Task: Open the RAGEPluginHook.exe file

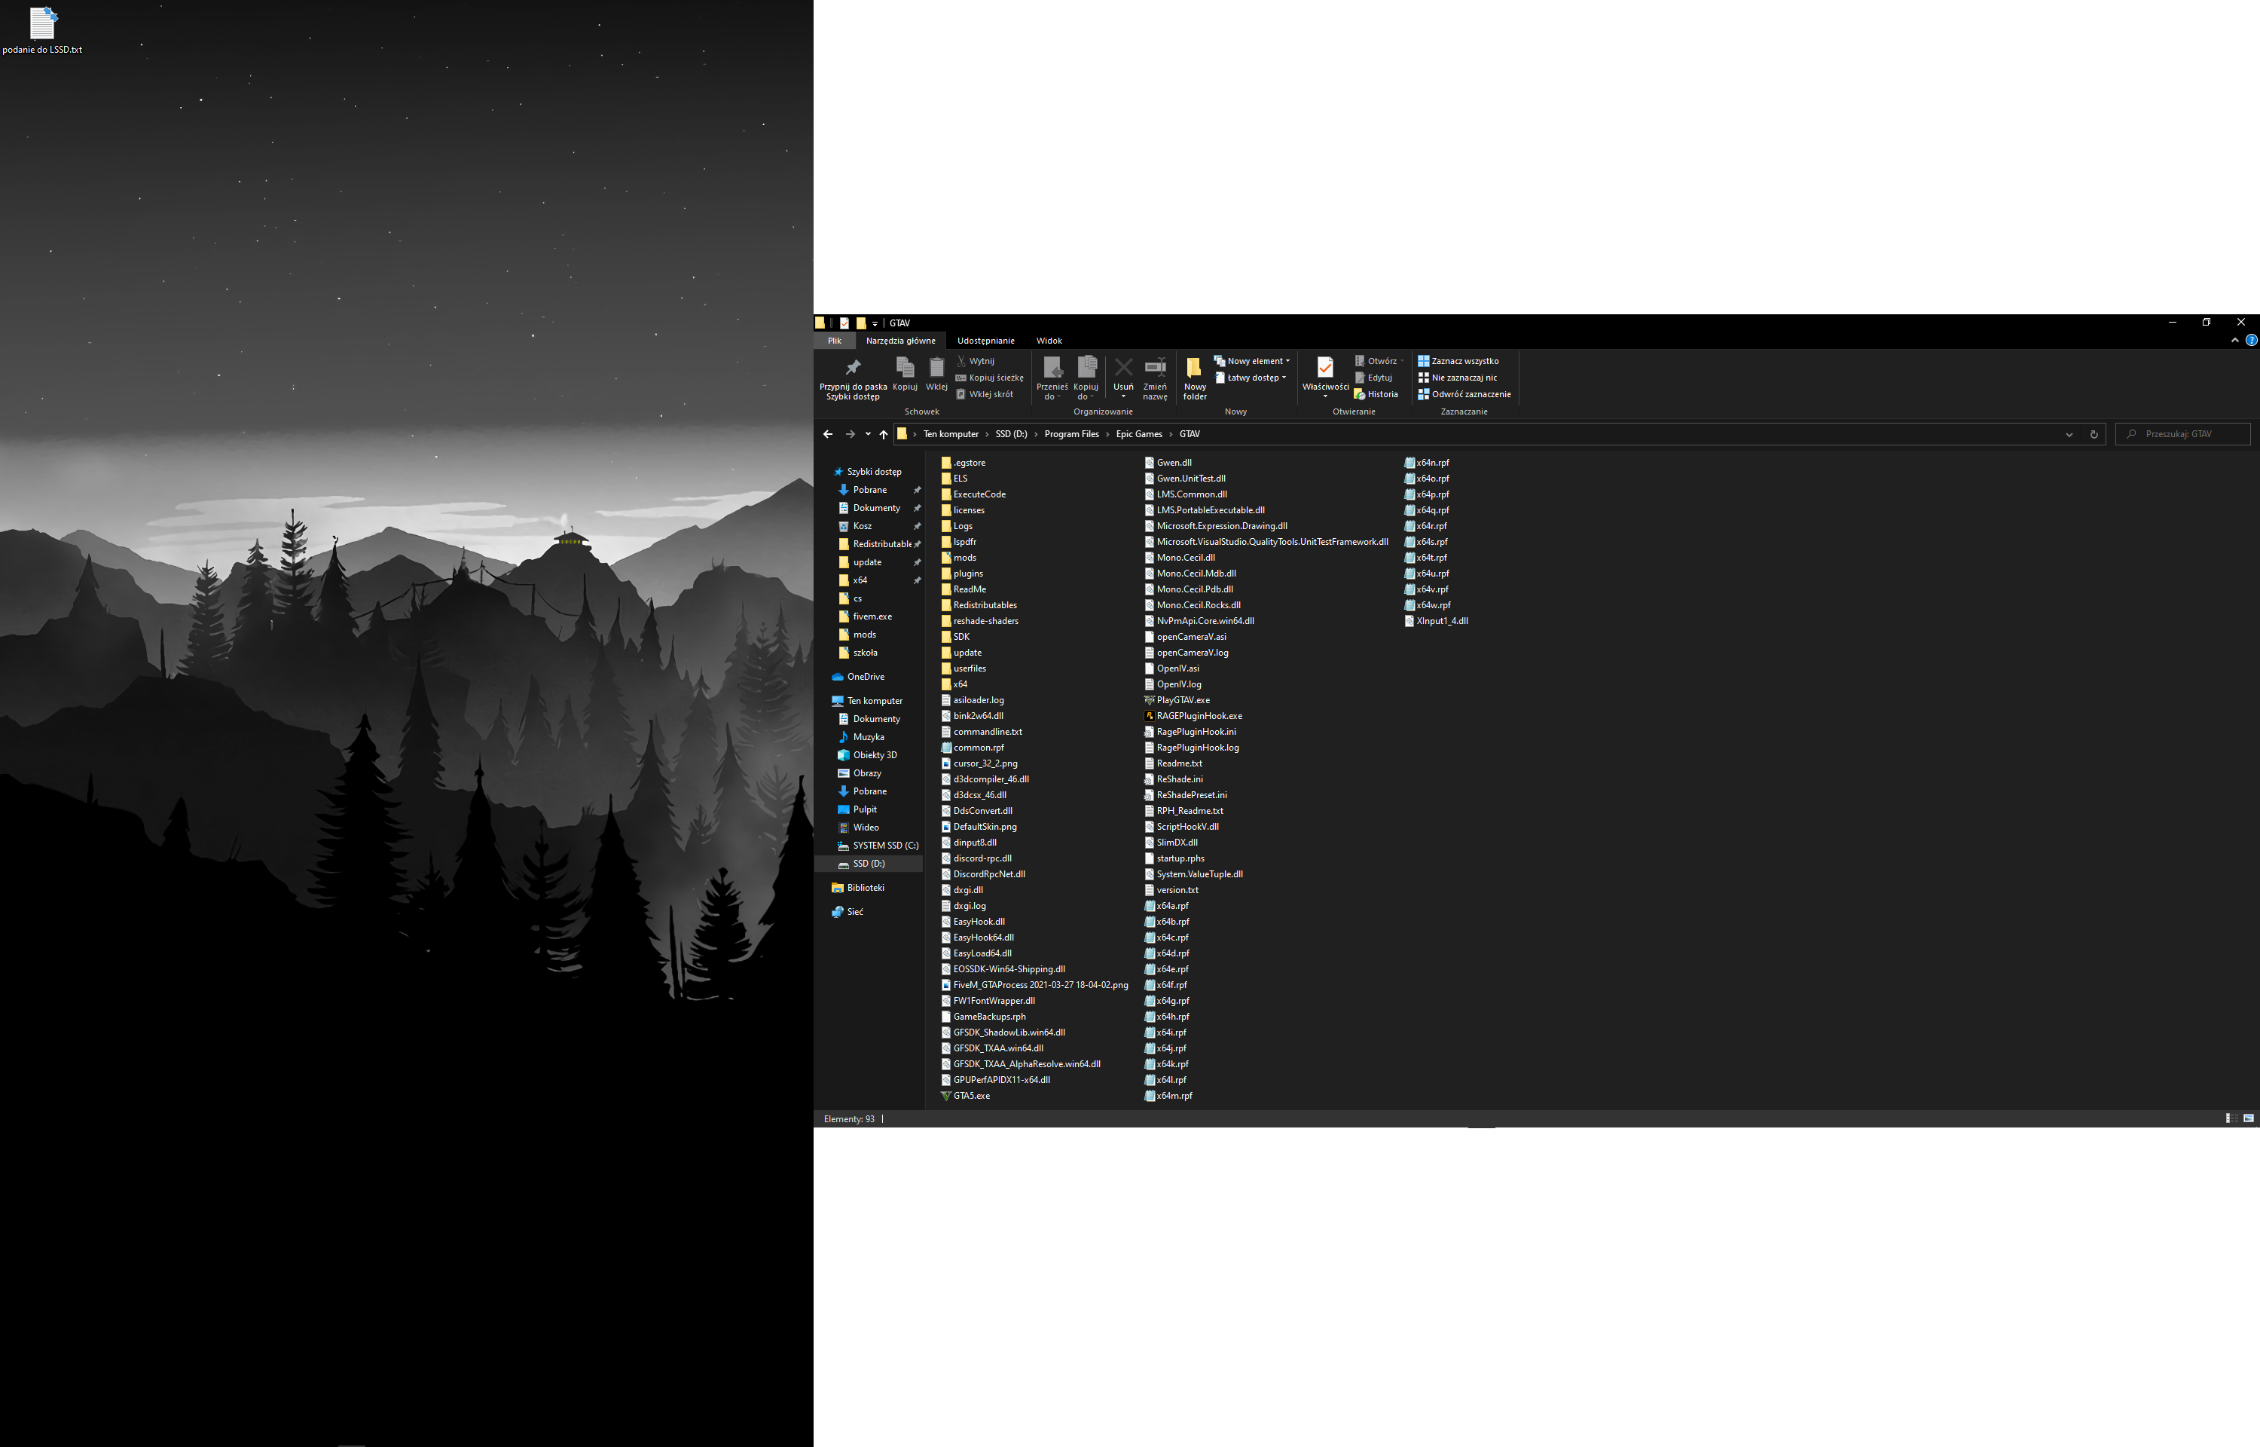Action: pyautogui.click(x=1198, y=716)
